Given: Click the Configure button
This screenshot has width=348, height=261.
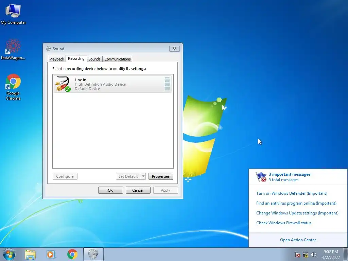Looking at the screenshot, I should (x=65, y=176).
